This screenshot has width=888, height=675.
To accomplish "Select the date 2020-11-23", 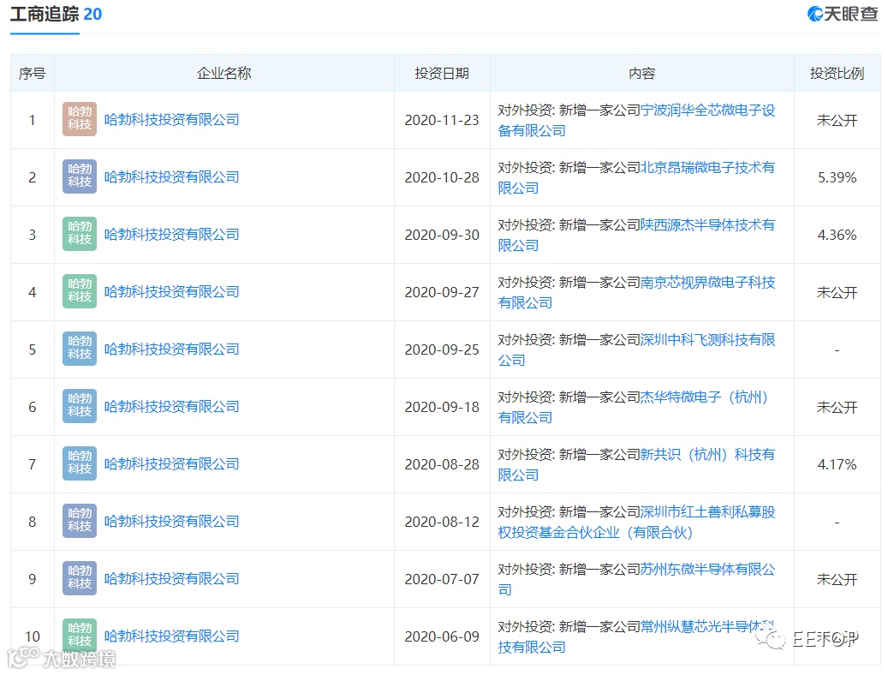I will click(442, 120).
